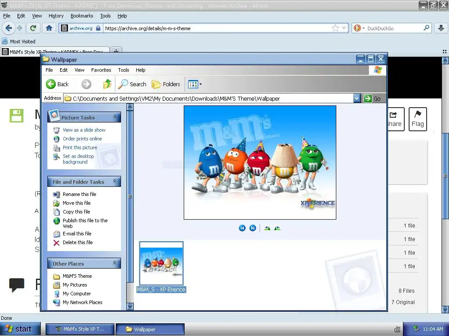This screenshot has width=449, height=336.
Task: Click task pane scroll up arrow
Action: coord(130,107)
